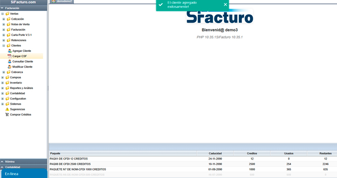The height and width of the screenshot is (178, 337).
Task: Expand the Cobranza tree node
Action: (4, 72)
